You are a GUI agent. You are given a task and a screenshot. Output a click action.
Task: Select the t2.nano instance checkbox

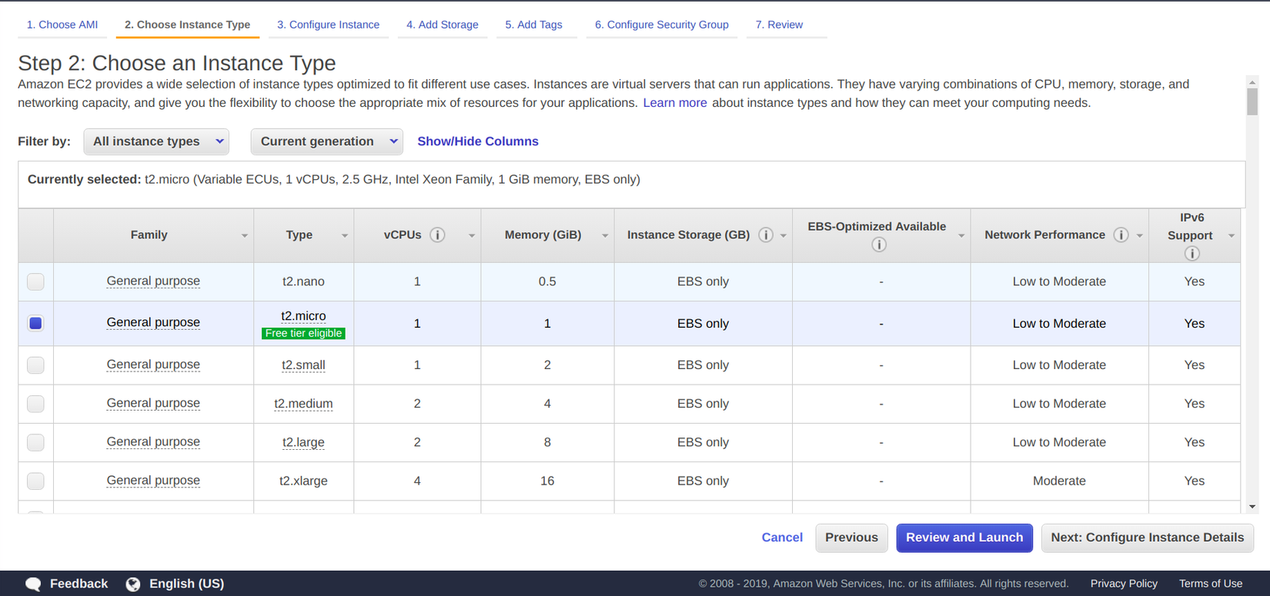click(x=35, y=281)
